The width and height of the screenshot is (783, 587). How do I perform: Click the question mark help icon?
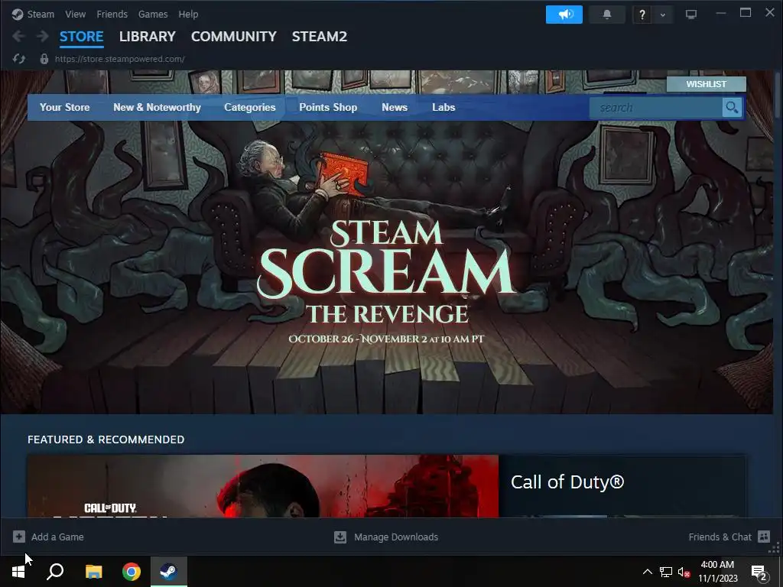click(x=642, y=15)
